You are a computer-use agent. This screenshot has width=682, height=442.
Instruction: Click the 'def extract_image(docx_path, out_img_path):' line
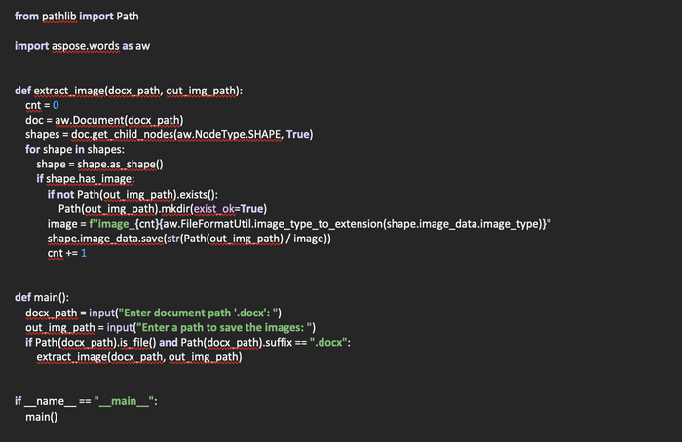[129, 91]
